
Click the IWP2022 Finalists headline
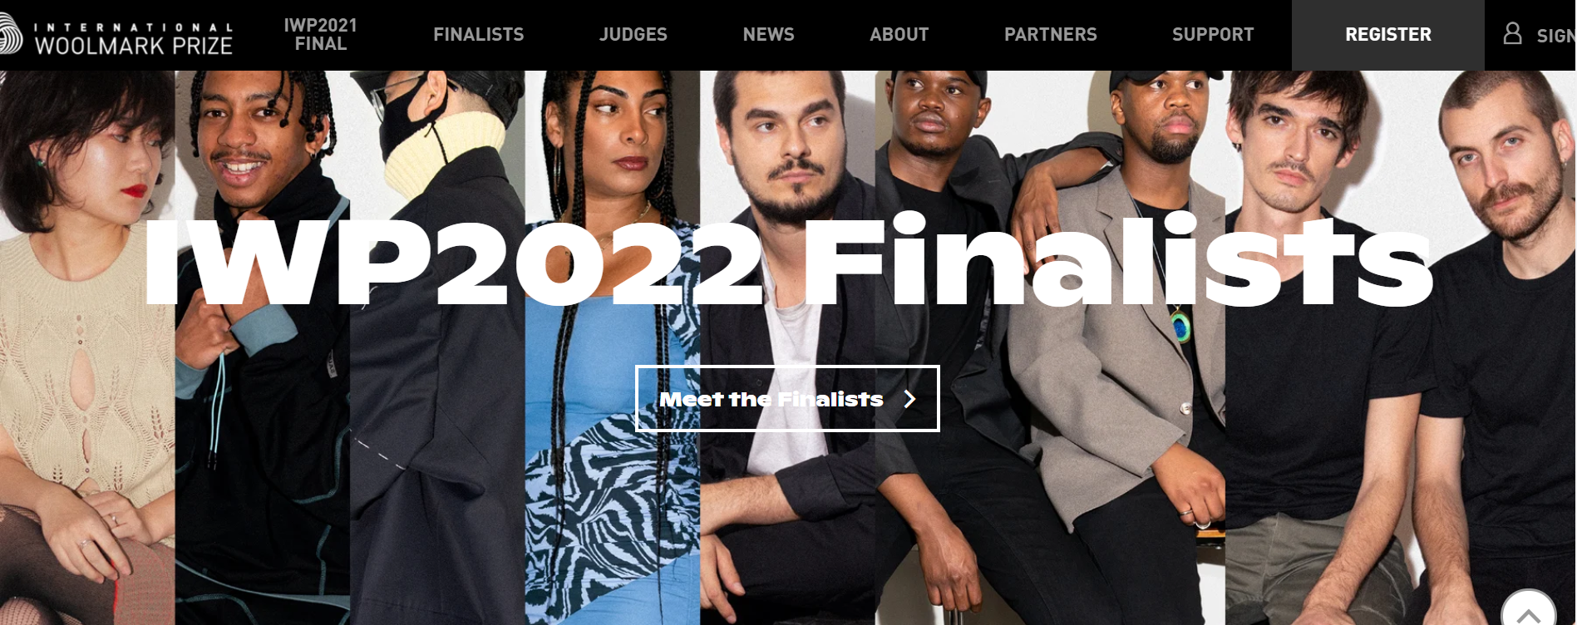[x=788, y=261]
